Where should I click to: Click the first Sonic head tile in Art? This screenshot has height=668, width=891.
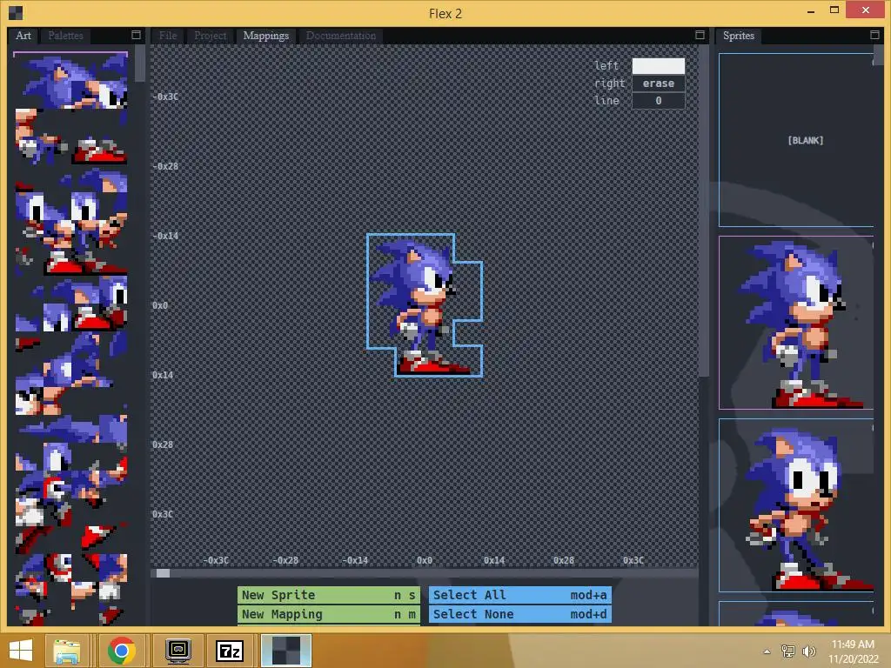tap(70, 81)
